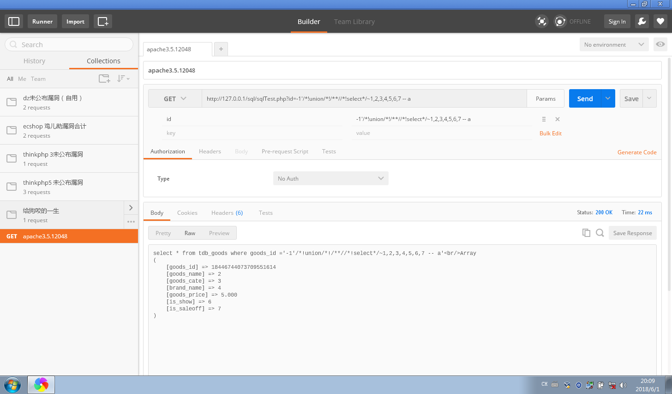Filter collections by Me
This screenshot has width=672, height=394.
point(22,79)
